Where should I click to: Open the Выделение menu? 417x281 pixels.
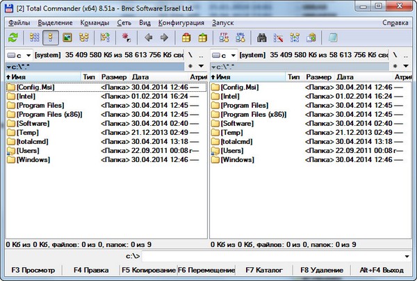coord(53,22)
